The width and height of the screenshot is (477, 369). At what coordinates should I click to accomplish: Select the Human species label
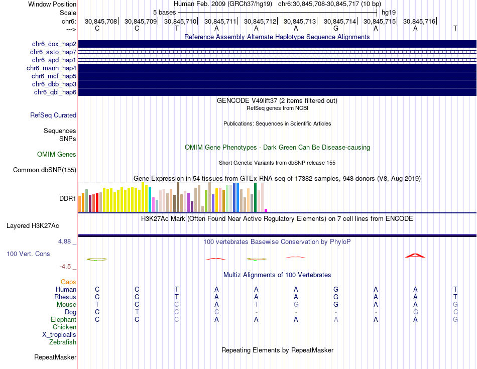(66, 289)
